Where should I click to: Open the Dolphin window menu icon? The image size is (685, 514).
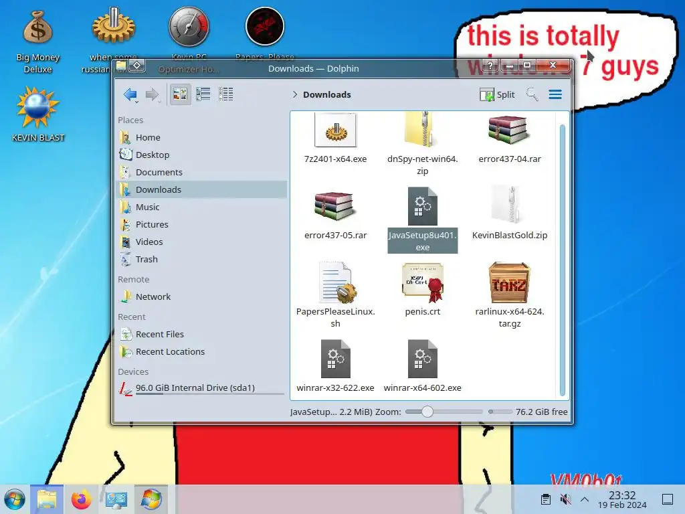[x=121, y=66]
